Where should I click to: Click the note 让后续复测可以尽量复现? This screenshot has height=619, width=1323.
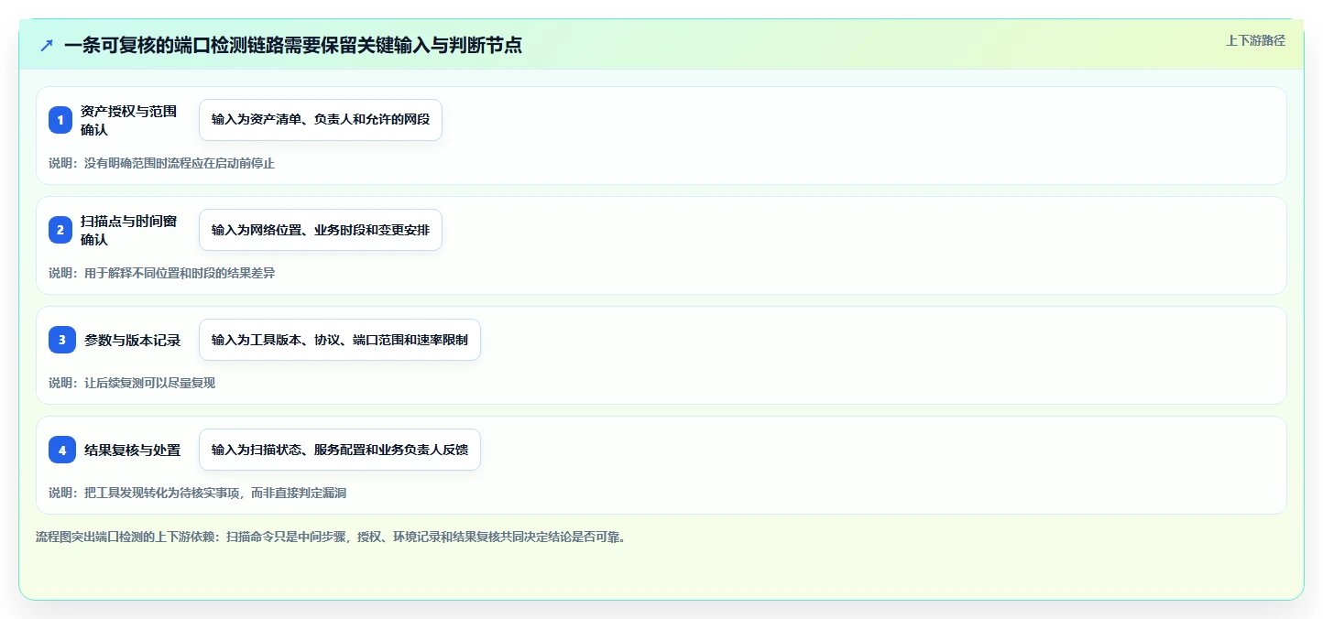pyautogui.click(x=132, y=383)
